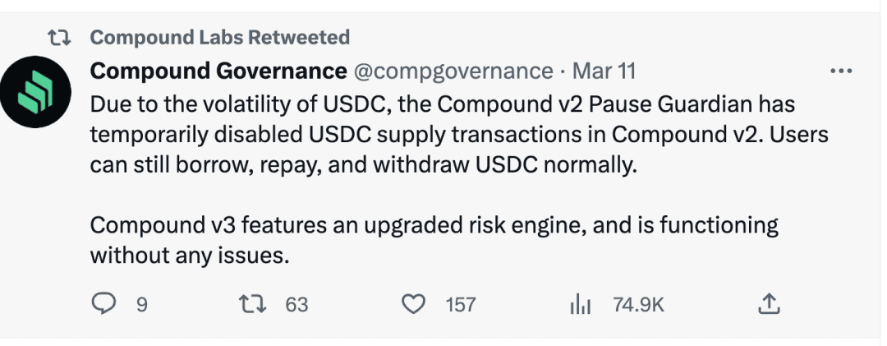Open Compound Labs Retweeted link
887x346 pixels.
[219, 37]
